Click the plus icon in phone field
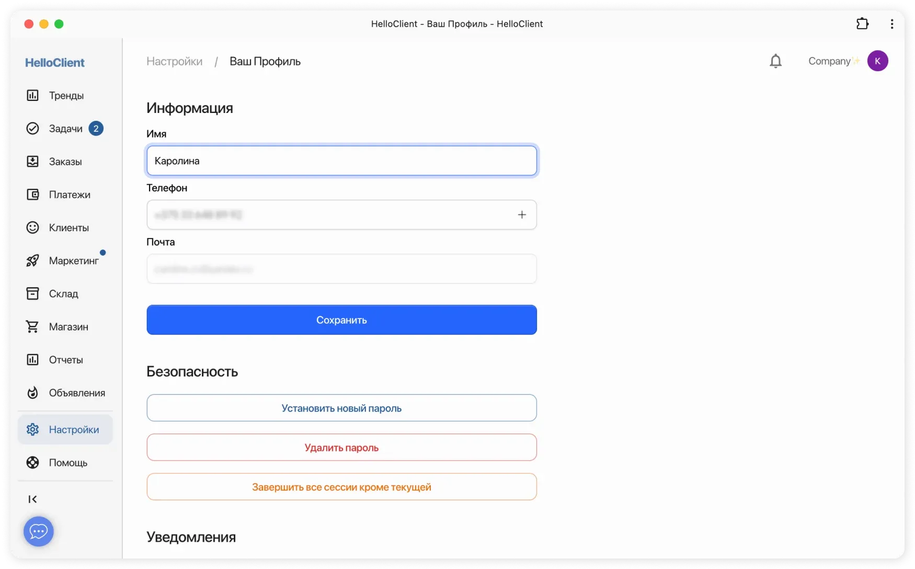This screenshot has height=569, width=915. [x=522, y=215]
